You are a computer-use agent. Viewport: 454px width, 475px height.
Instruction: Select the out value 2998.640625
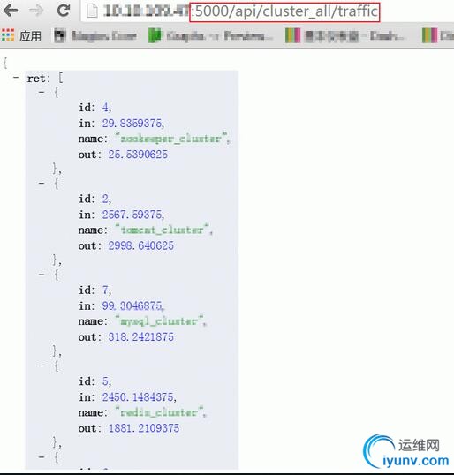coord(141,245)
